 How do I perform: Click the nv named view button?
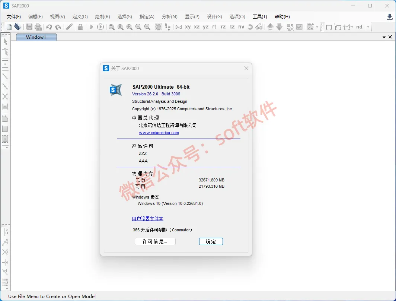241,27
